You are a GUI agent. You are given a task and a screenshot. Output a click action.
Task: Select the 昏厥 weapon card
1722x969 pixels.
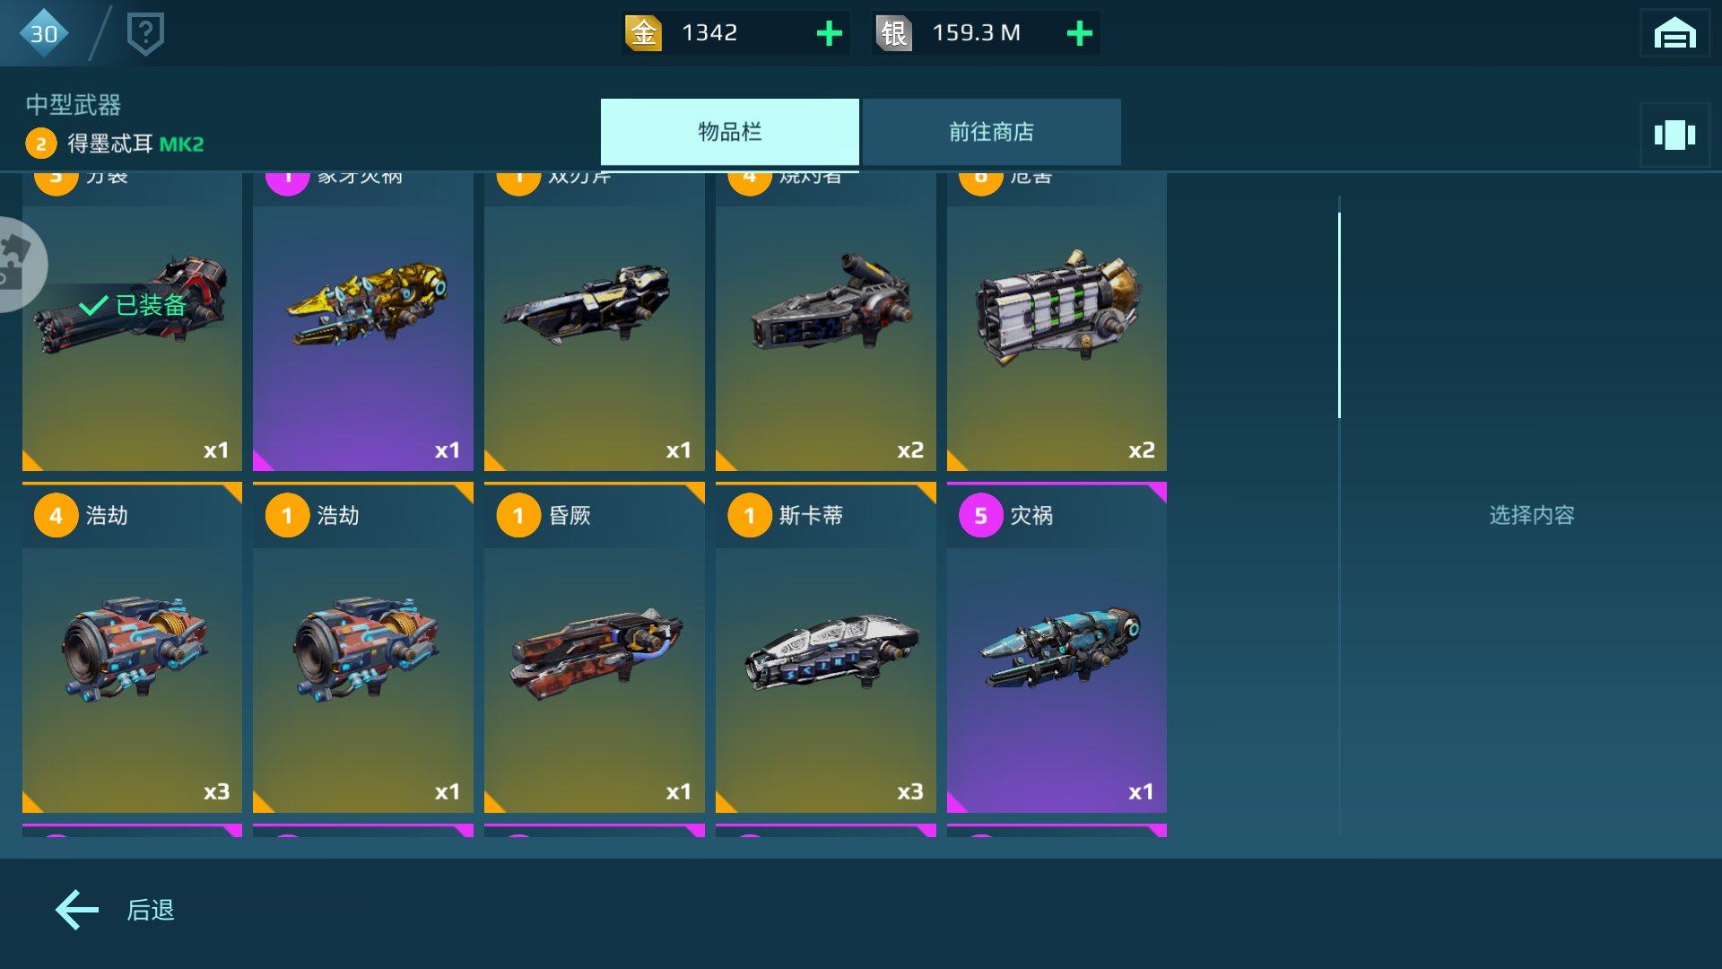(x=594, y=648)
